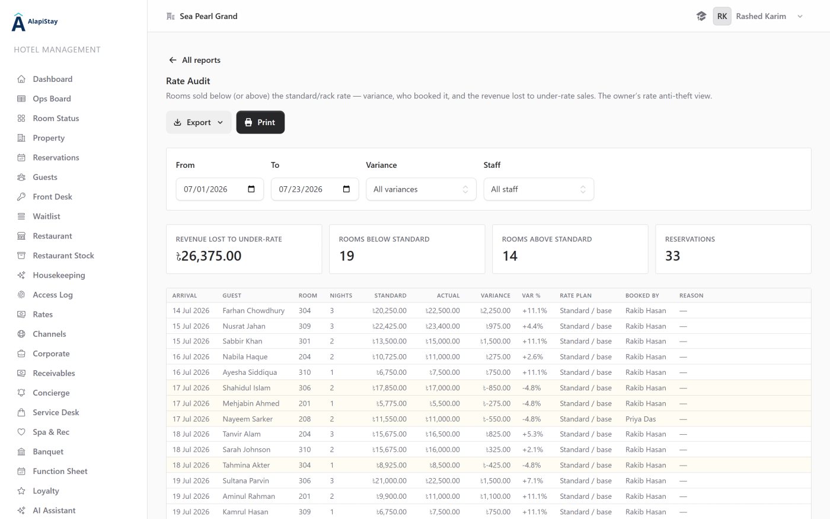The width and height of the screenshot is (830, 519).
Task: Navigate to Rates section
Action: tap(43, 314)
